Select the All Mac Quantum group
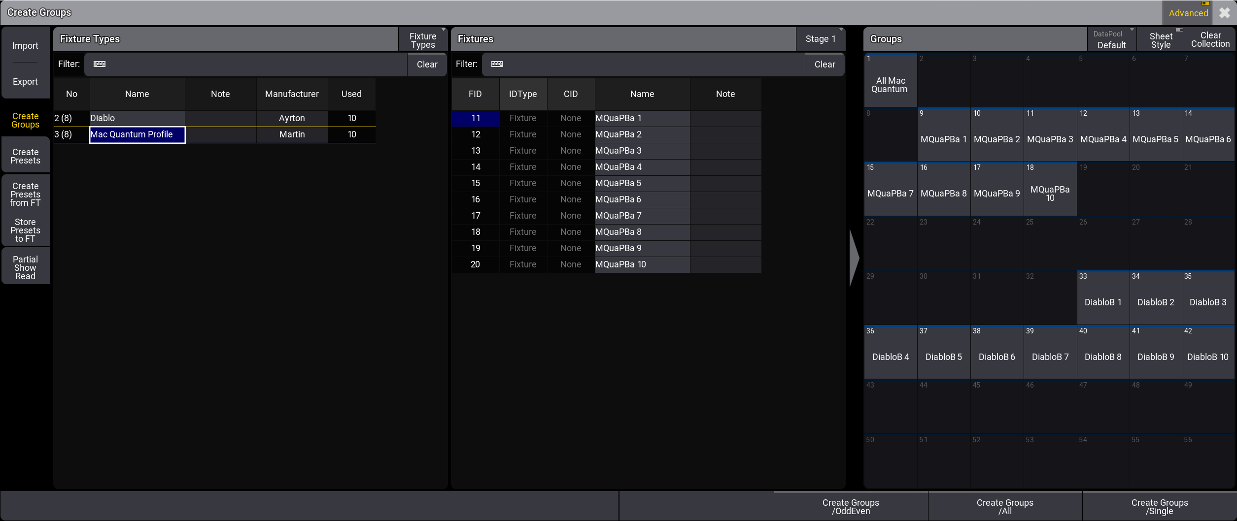The height and width of the screenshot is (521, 1237). tap(890, 81)
